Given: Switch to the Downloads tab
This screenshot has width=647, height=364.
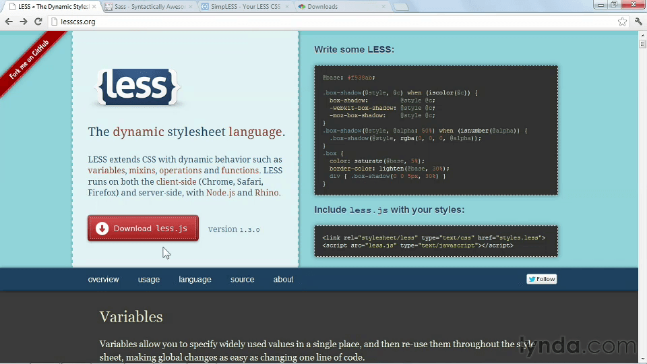Looking at the screenshot, I should [x=342, y=7].
